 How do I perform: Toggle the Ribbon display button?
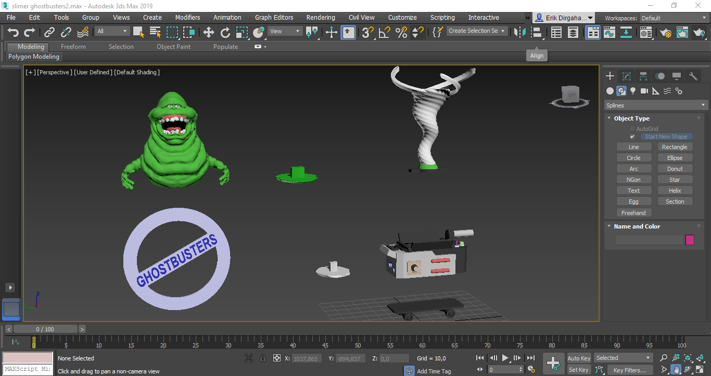click(x=593, y=32)
